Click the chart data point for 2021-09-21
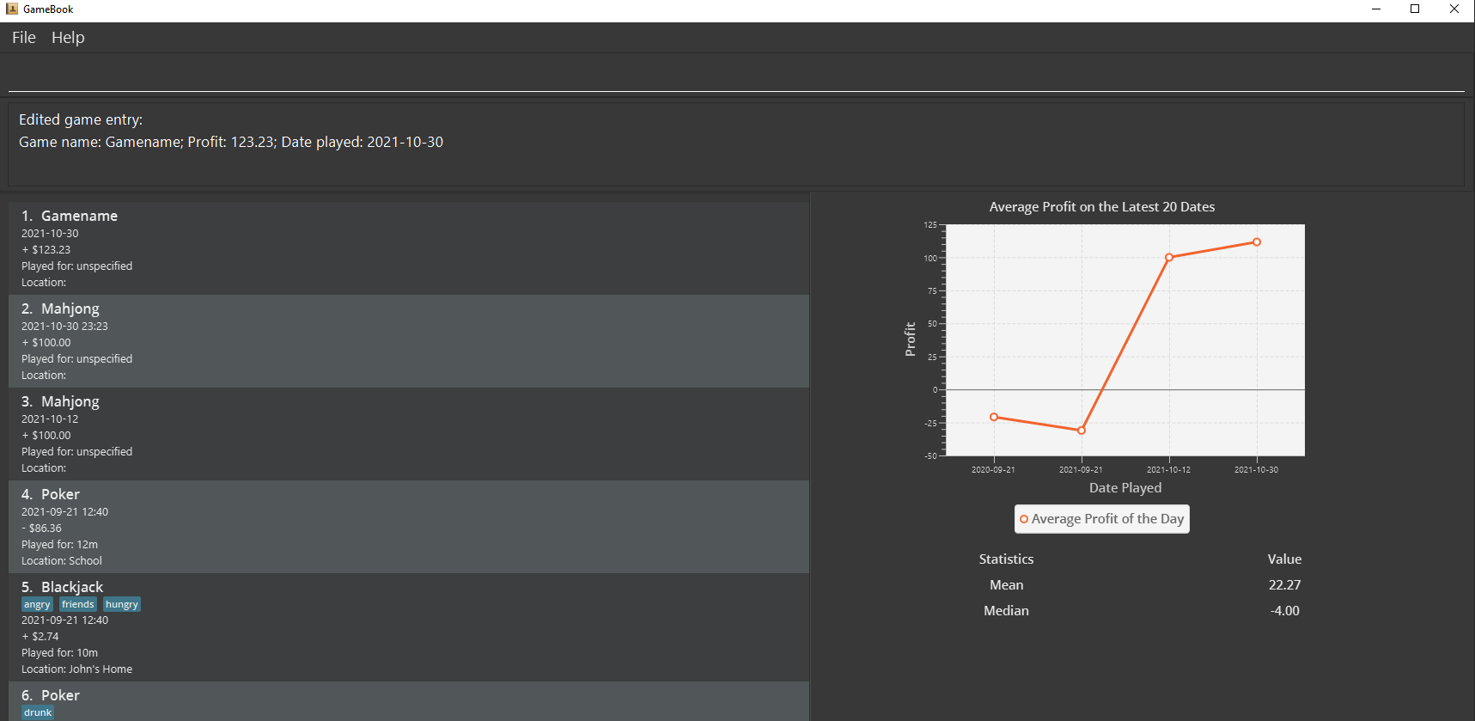This screenshot has width=1475, height=721. 1082,431
